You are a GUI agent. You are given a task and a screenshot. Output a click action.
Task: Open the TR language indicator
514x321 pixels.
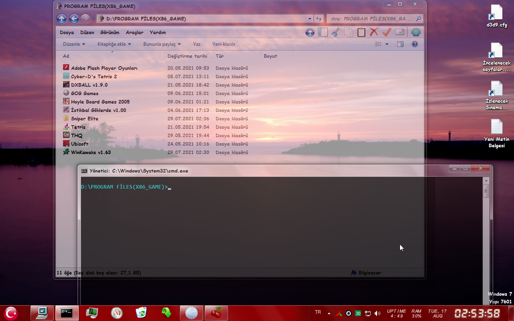pyautogui.click(x=318, y=312)
